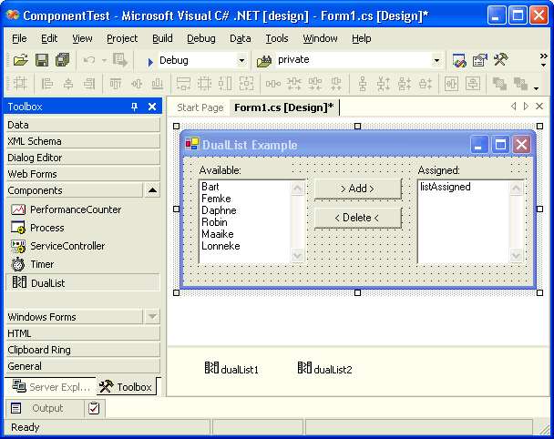Screen dimensions: 554x439
Task: Click the Align Rights layout icon
Action: 89,84
